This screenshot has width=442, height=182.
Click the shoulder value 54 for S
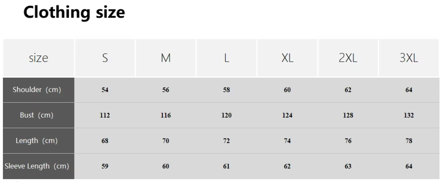[105, 90]
